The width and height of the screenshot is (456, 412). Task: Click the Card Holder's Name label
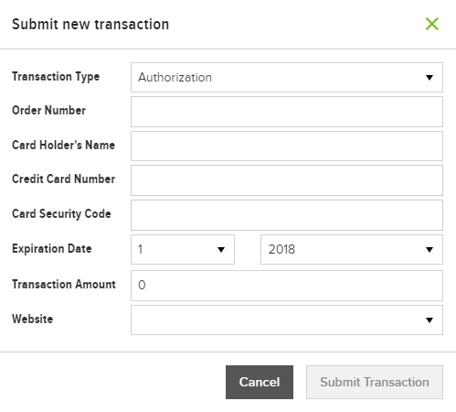click(63, 145)
